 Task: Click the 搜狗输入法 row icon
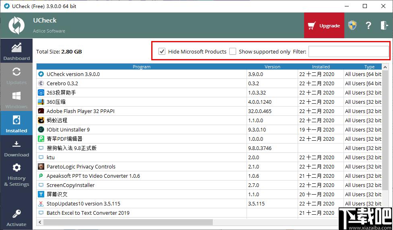click(x=41, y=148)
